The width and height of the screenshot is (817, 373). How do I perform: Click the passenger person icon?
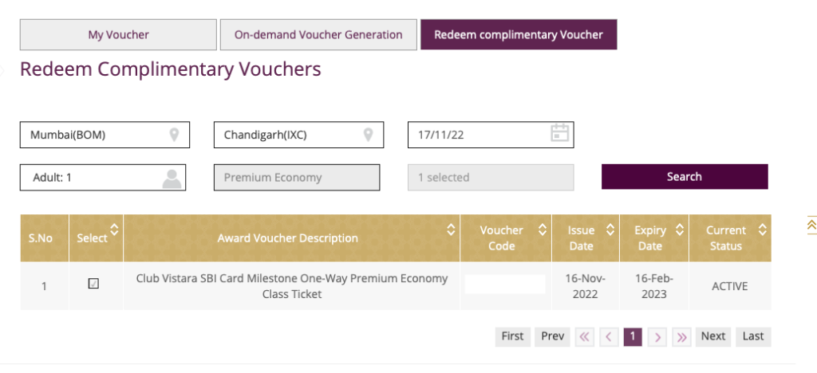click(x=172, y=179)
